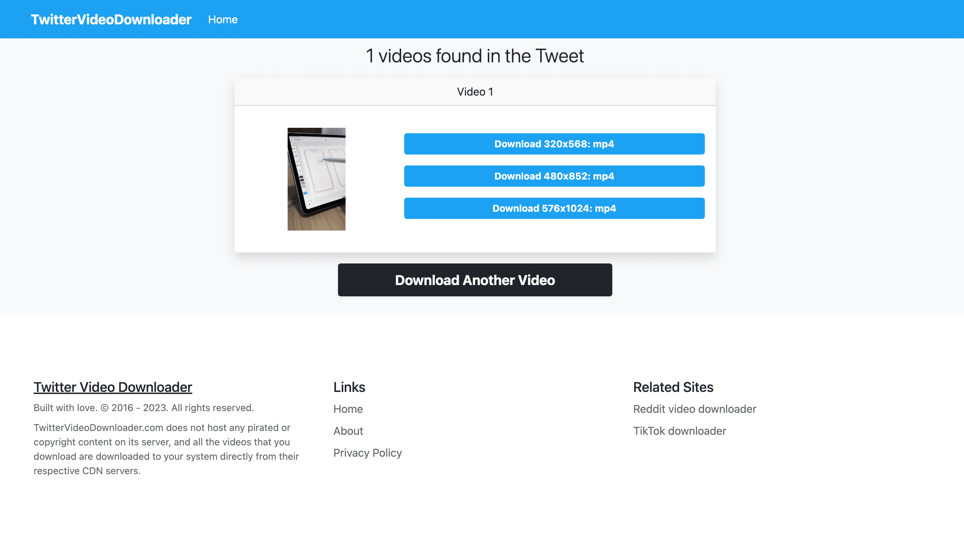
Task: Expand the Related Sites footer section
Action: pos(673,387)
